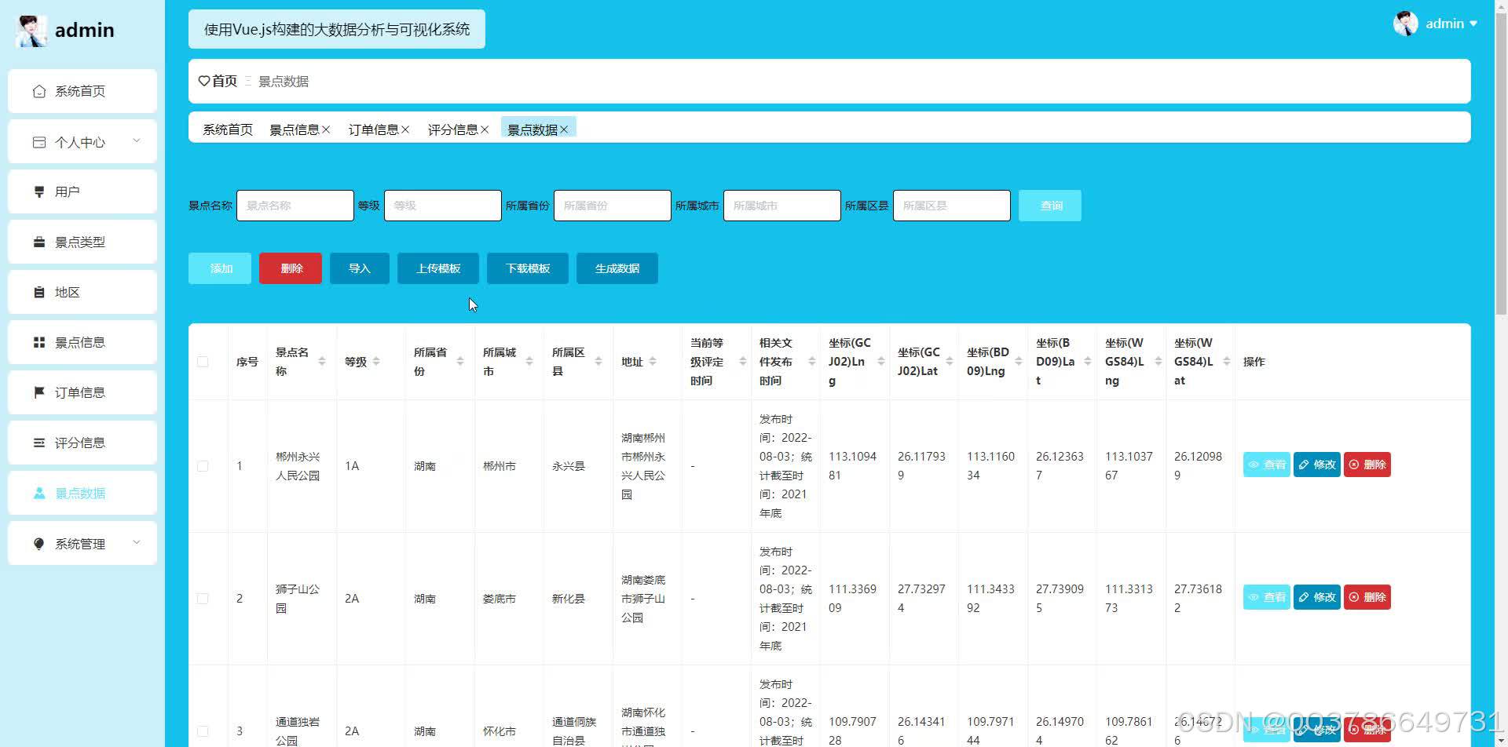Sort table by 所属城市 column

[x=529, y=362]
